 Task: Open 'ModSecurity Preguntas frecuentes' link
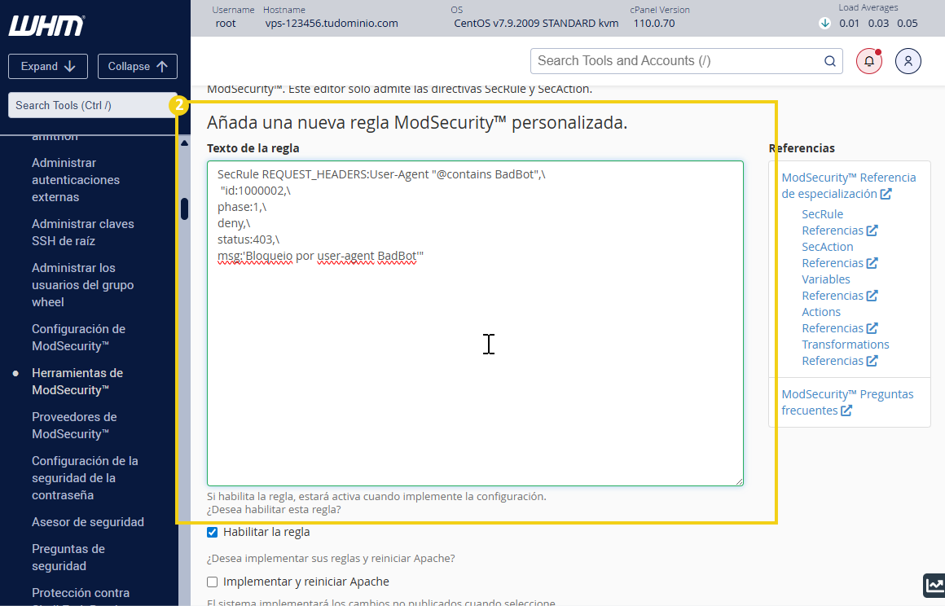click(x=847, y=402)
